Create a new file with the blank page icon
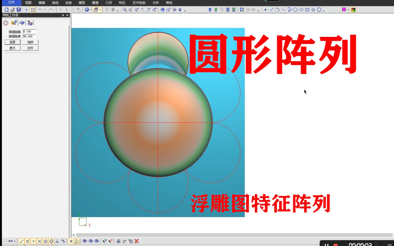This screenshot has width=394, height=246. (7, 10)
